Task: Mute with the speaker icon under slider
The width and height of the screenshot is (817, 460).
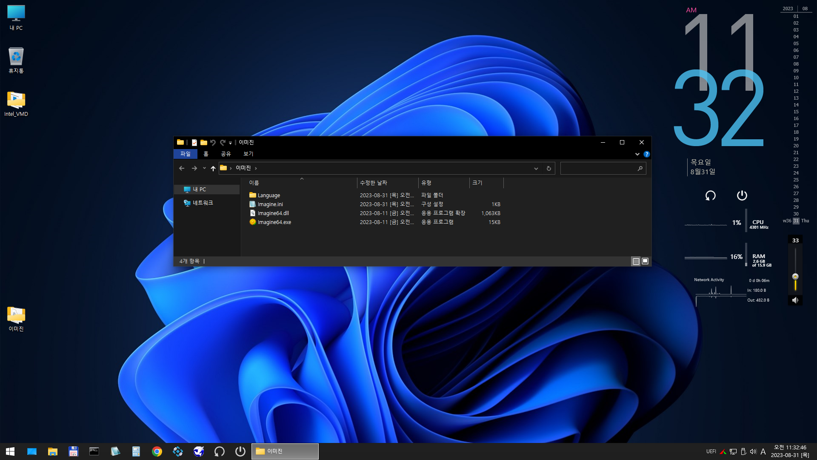Action: point(795,300)
